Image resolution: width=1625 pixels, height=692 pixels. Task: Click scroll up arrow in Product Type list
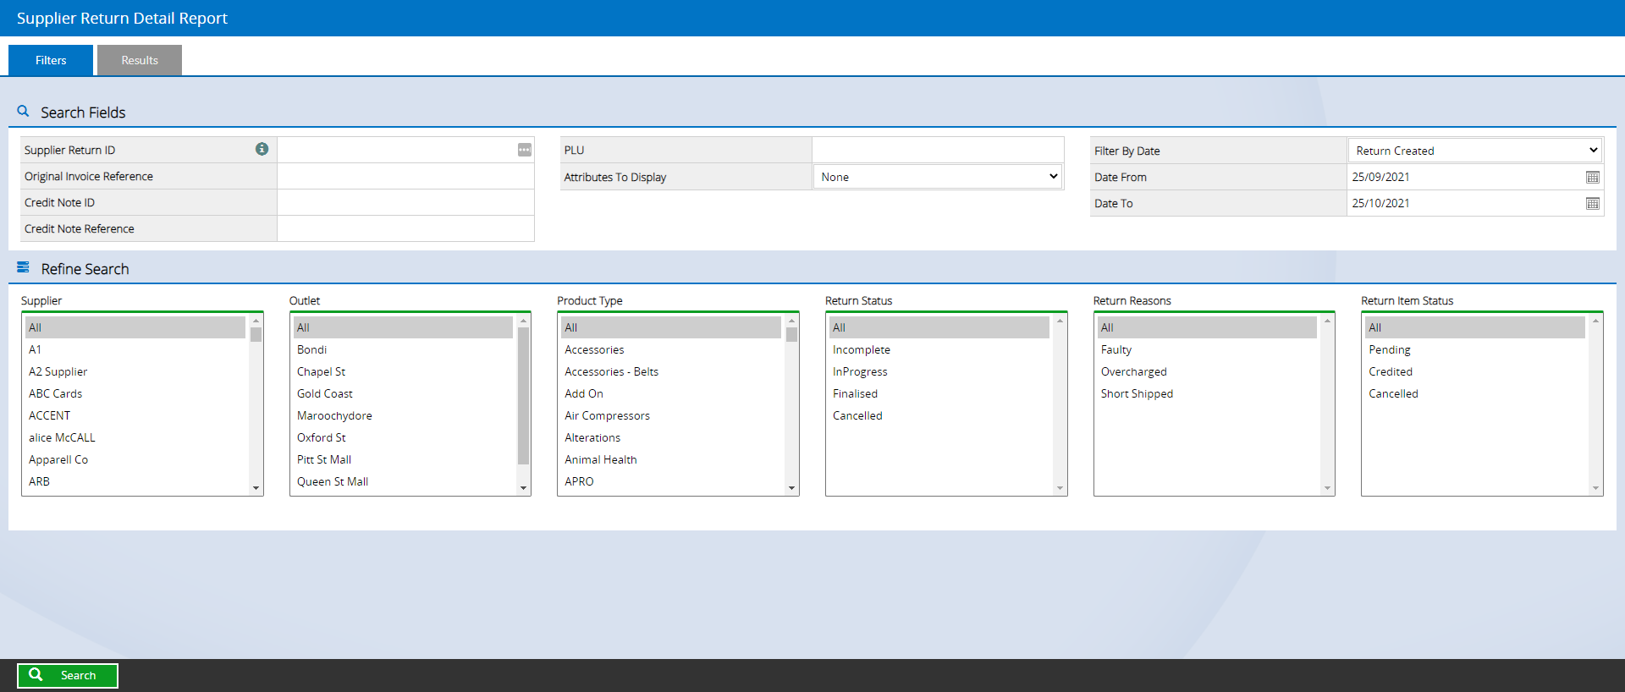791,321
